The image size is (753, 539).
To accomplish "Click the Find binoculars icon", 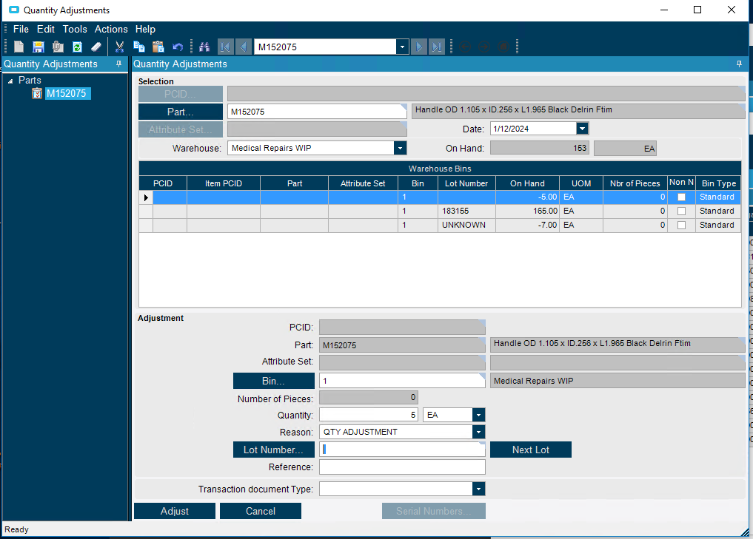I will 205,47.
